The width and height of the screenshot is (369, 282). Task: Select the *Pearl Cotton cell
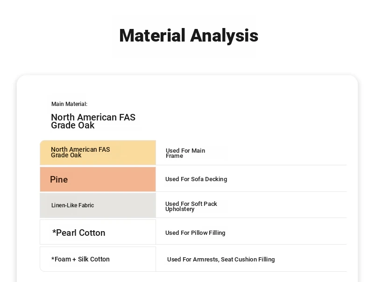[98, 232]
